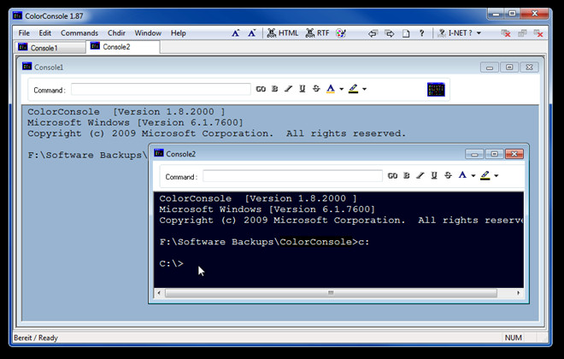Click the console theme icon in Console1

click(436, 90)
